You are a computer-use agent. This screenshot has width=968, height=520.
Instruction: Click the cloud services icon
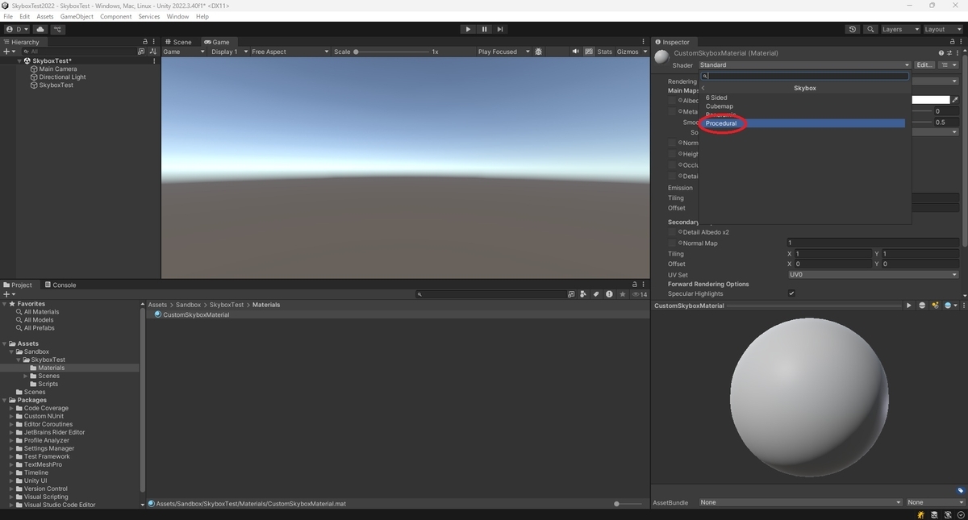point(40,29)
